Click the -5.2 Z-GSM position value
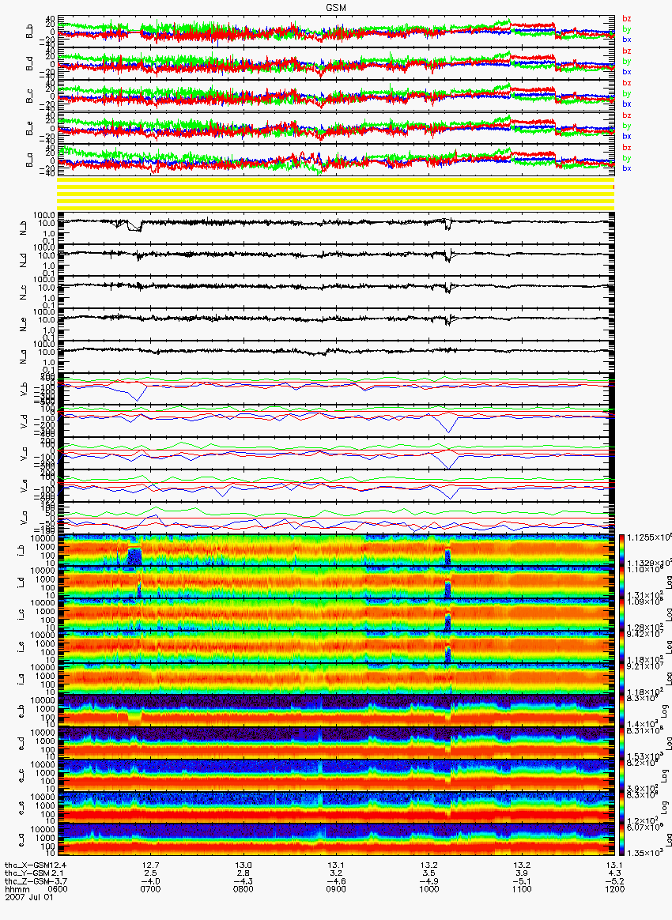The height and width of the screenshot is (920, 672). (614, 881)
